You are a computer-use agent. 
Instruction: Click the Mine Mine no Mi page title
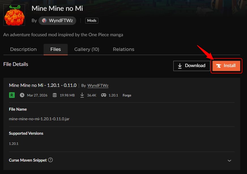click(x=57, y=8)
